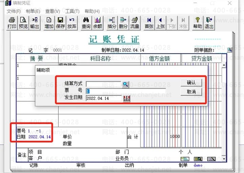Screen dimensions: 244x173
Task: Open the 查看(V) menu
Action: pos(53,12)
